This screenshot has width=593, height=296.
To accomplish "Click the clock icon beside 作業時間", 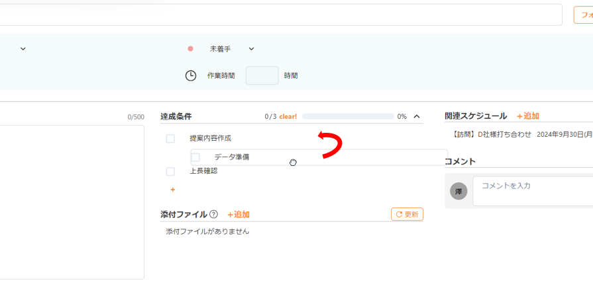I will 191,75.
